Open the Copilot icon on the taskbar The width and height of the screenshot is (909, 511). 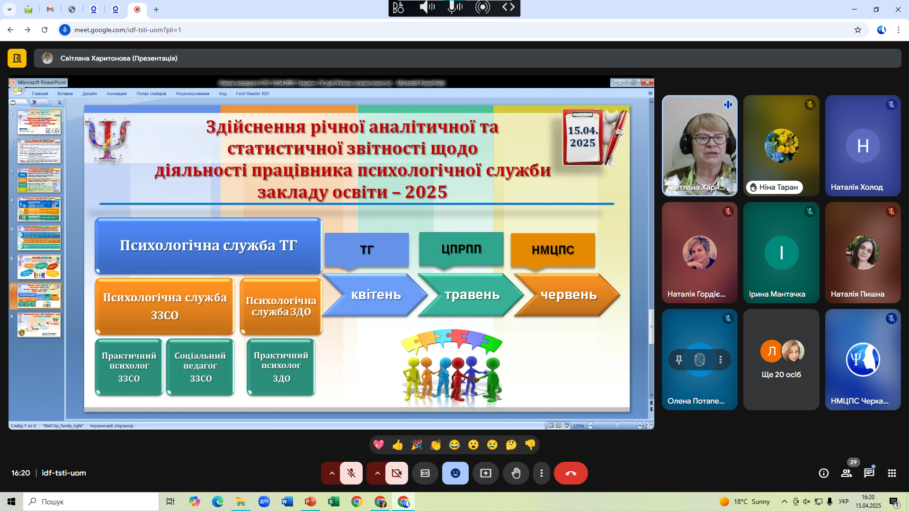pos(194,502)
